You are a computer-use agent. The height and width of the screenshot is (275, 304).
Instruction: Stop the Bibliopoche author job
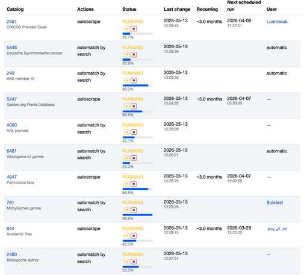(134, 262)
